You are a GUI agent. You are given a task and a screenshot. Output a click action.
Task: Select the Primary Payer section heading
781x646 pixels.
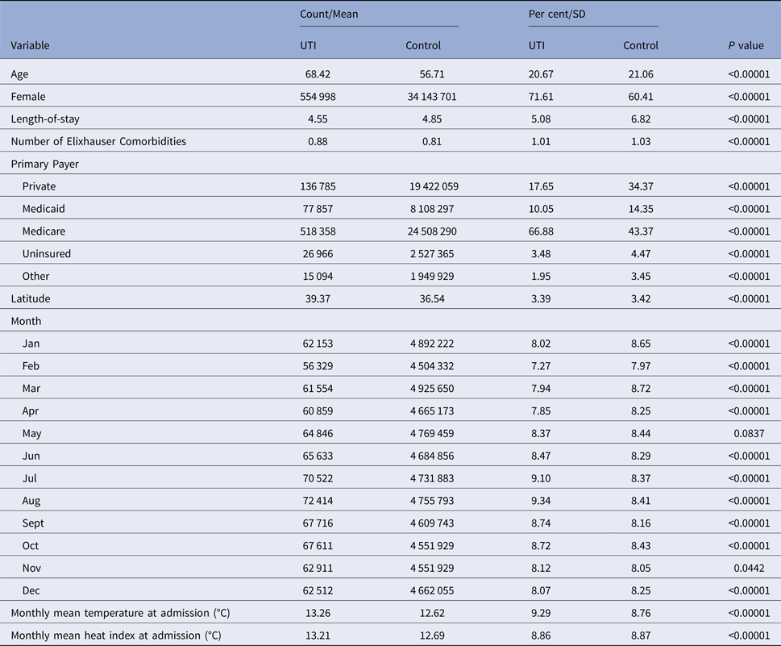tap(44, 164)
